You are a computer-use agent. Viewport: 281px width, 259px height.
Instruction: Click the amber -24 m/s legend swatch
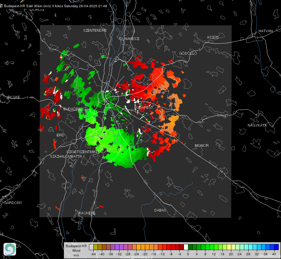(x=139, y=247)
